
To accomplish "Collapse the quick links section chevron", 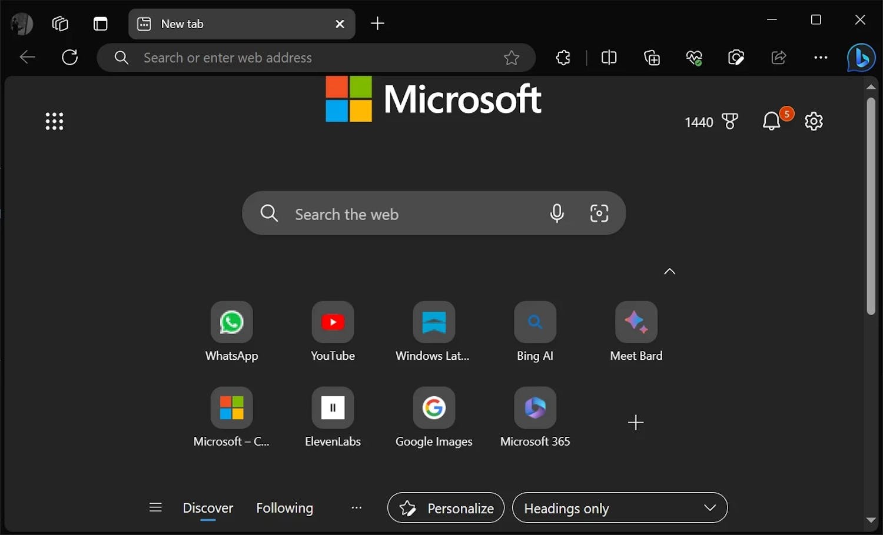I will [669, 271].
